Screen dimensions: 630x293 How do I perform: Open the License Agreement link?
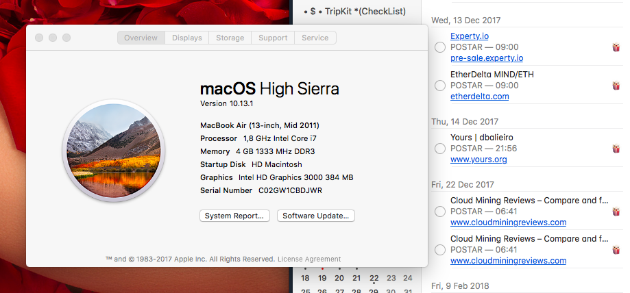pyautogui.click(x=309, y=259)
